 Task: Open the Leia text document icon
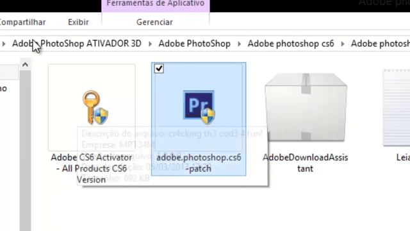[397, 107]
